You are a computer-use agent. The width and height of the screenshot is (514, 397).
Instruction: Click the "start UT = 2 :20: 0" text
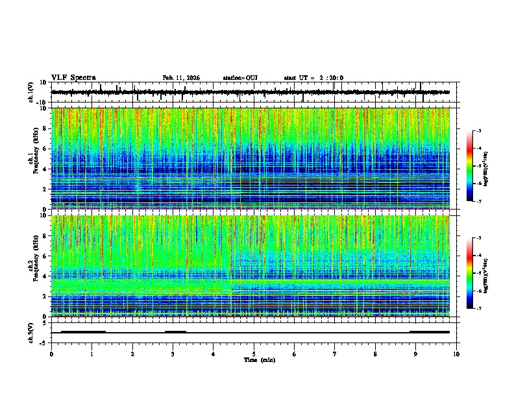[313, 78]
